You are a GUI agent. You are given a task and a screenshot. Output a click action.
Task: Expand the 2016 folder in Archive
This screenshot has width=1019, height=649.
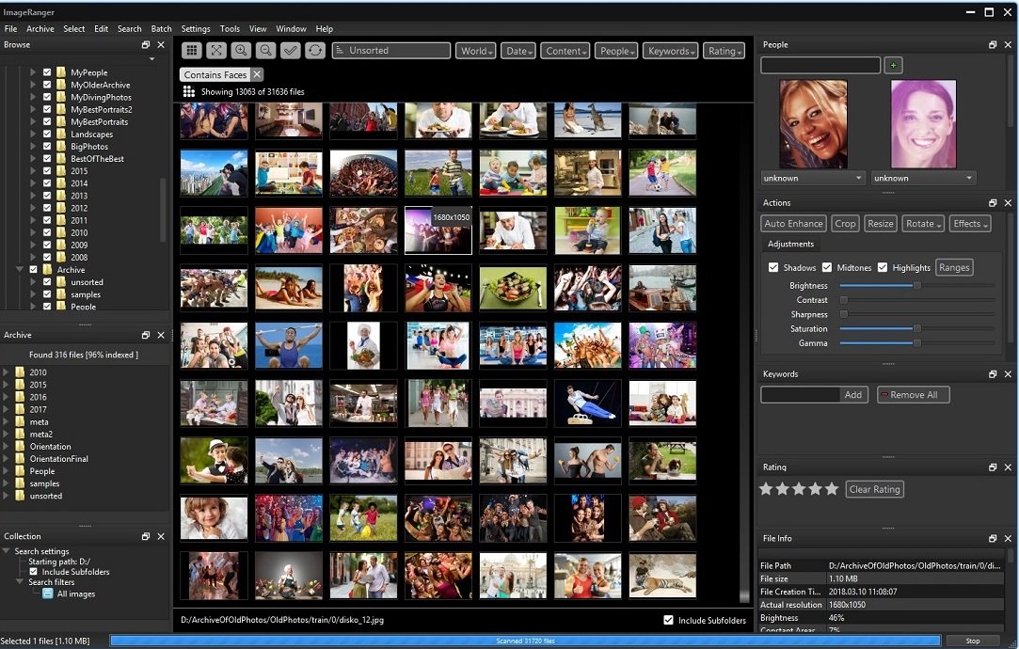[7, 397]
